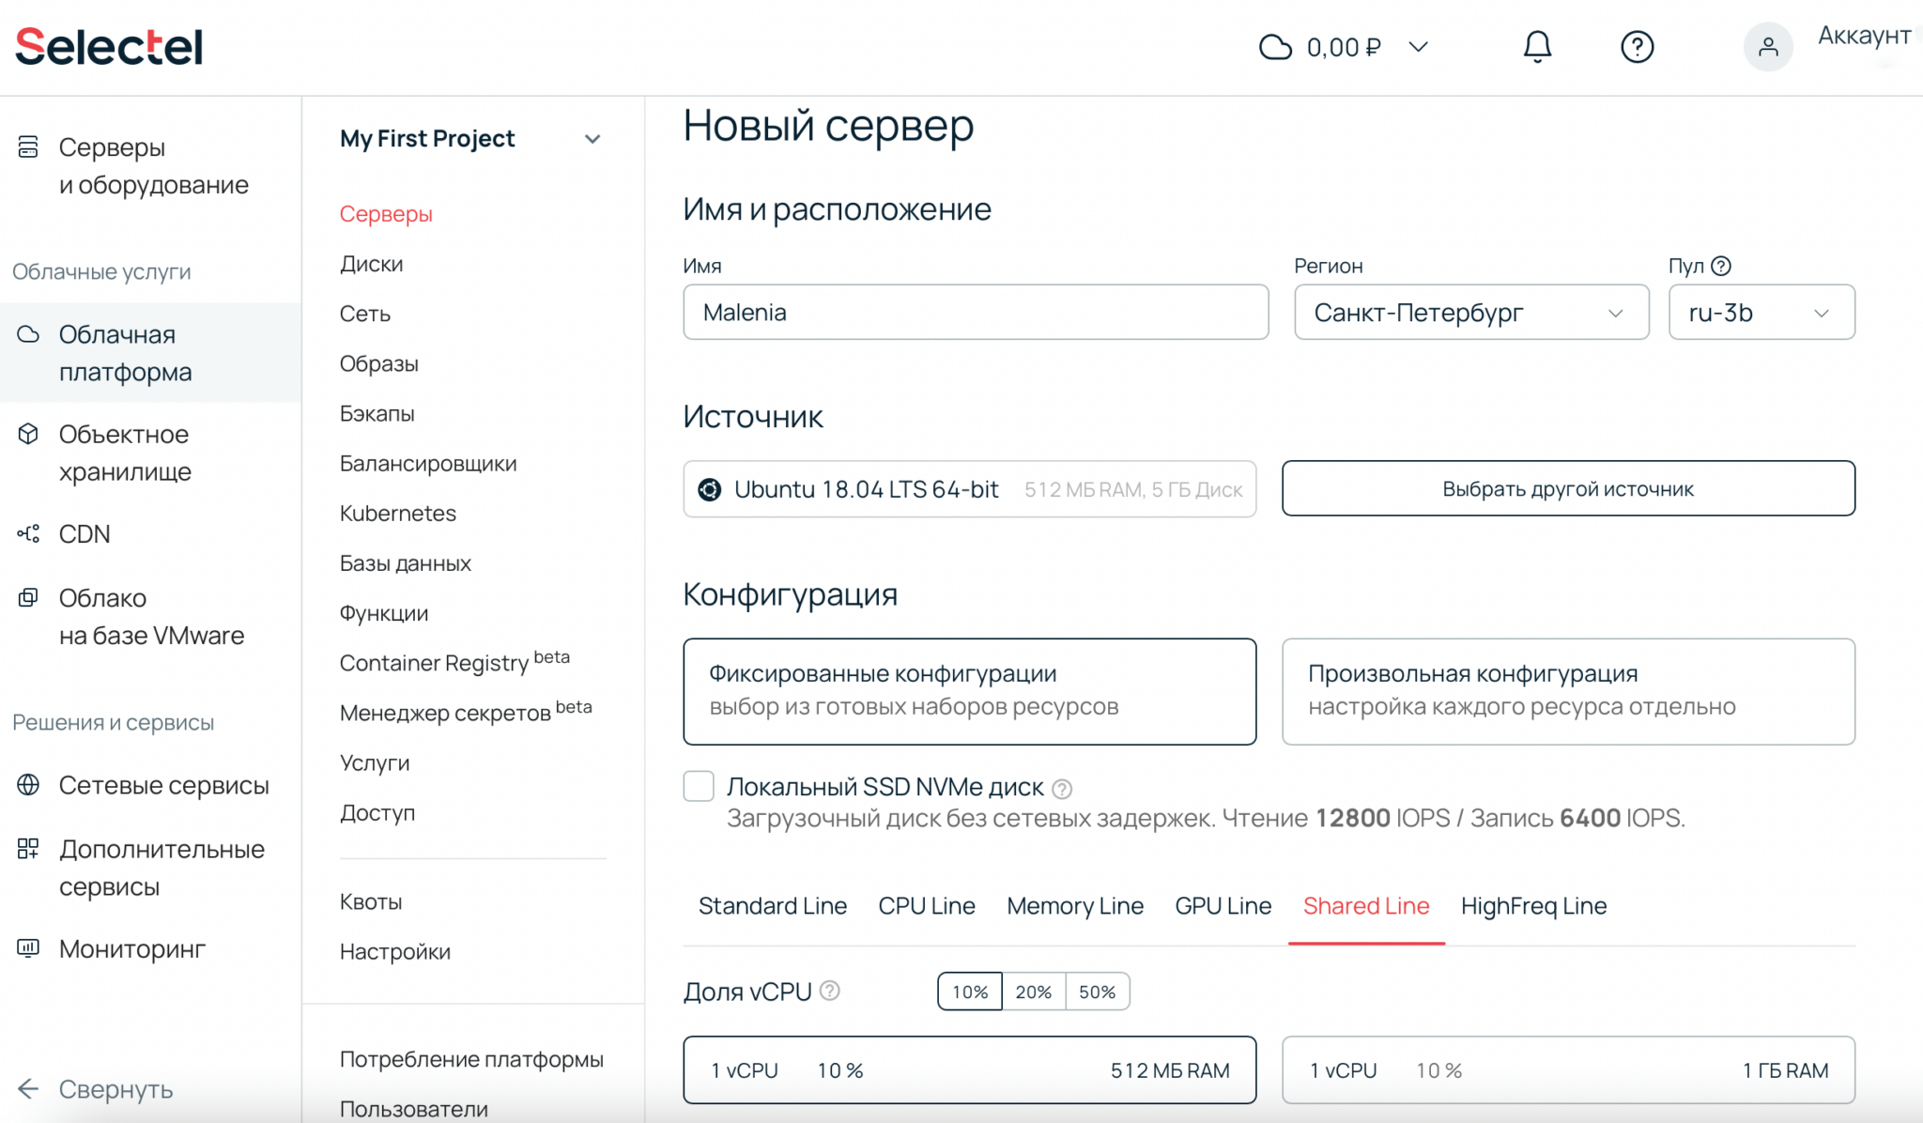1923x1123 pixels.
Task: Click the HighFreq Line tab label
Action: 1534,905
